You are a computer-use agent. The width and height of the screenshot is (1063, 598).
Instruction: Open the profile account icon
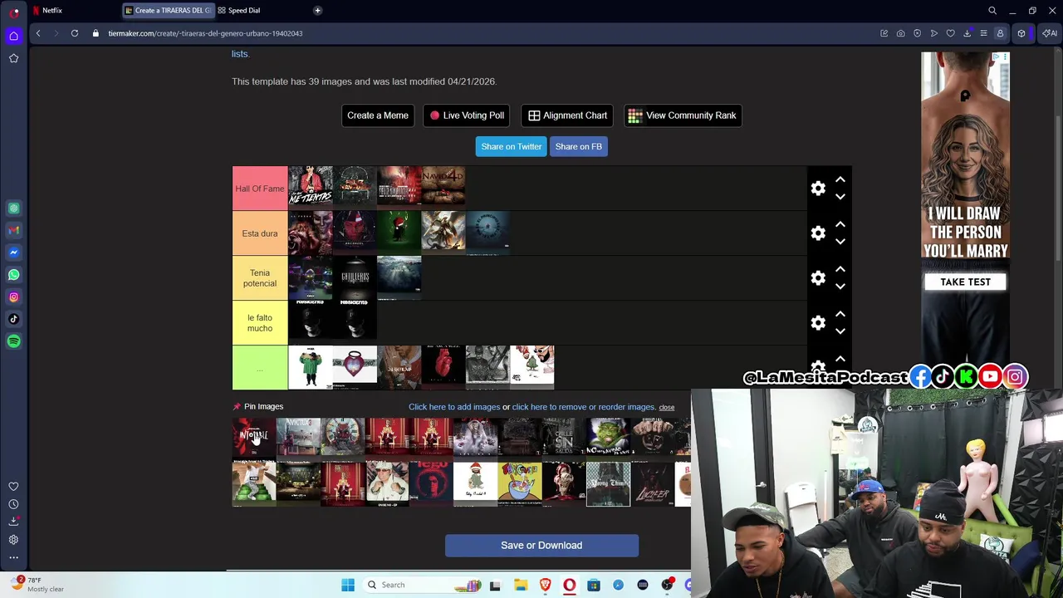[x=1000, y=33]
